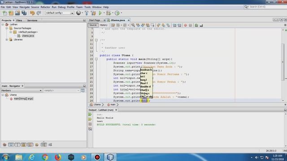
Task: Open Firefox from the taskbar
Action: point(58,157)
